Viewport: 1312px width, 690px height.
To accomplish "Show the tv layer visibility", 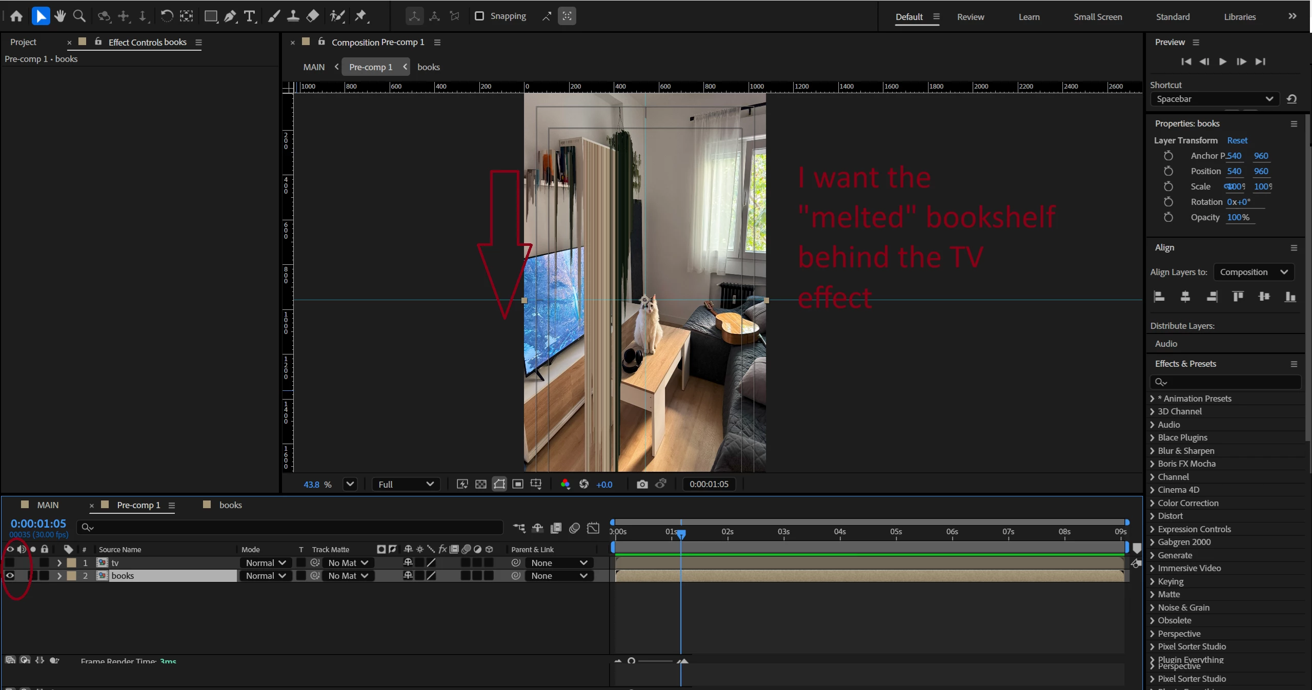I will coord(10,563).
